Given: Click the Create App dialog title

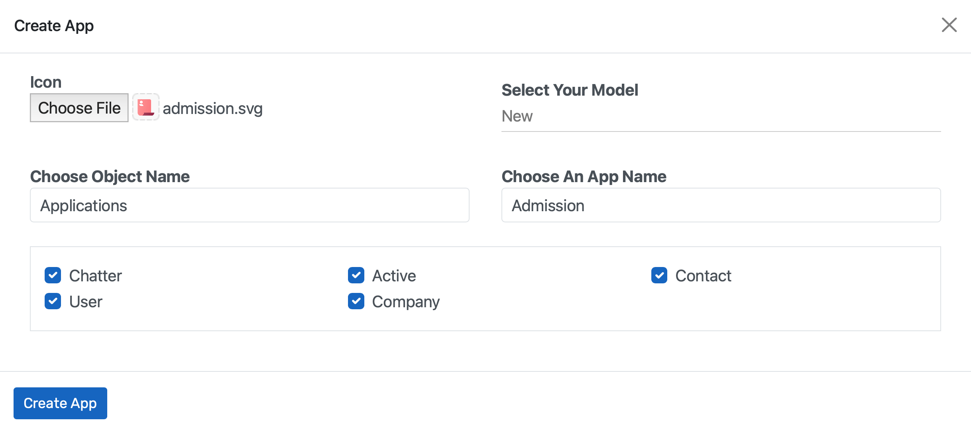Looking at the screenshot, I should pos(54,26).
